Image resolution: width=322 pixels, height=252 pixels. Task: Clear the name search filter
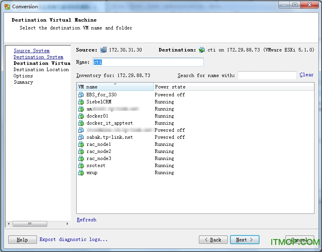click(x=306, y=75)
